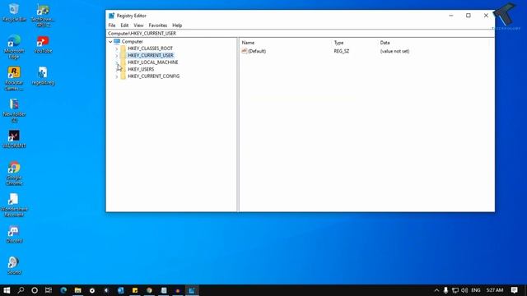Select the HKEY_LOCAL_MACHINE key

[153, 62]
